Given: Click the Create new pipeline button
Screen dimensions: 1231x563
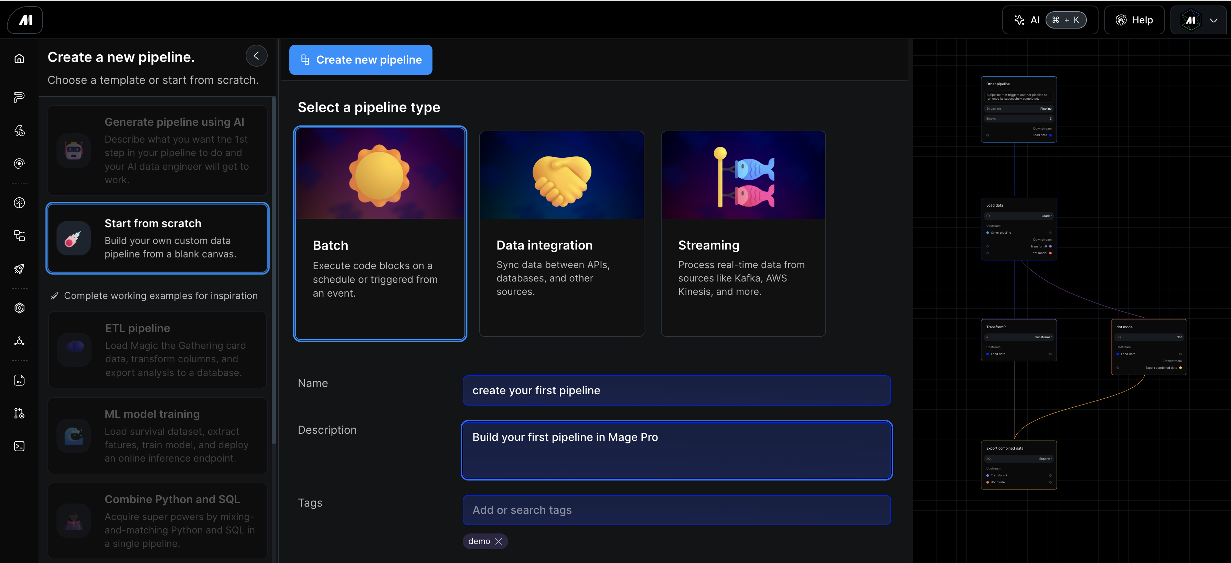Looking at the screenshot, I should pyautogui.click(x=361, y=60).
